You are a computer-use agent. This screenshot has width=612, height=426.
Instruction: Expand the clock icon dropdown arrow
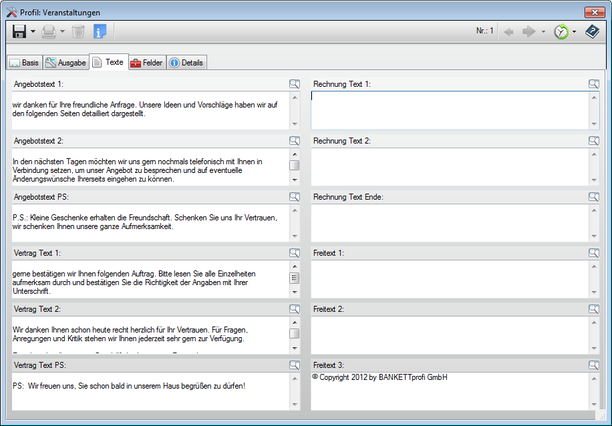pos(574,32)
